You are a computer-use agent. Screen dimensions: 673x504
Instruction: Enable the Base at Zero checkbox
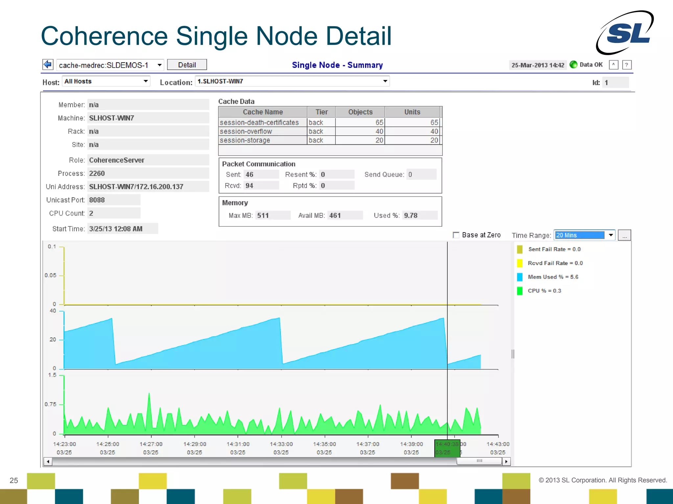tap(456, 235)
